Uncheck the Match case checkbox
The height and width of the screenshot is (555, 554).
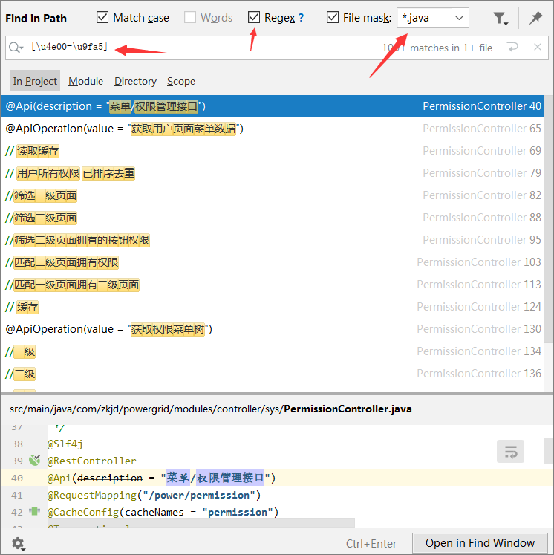[102, 17]
